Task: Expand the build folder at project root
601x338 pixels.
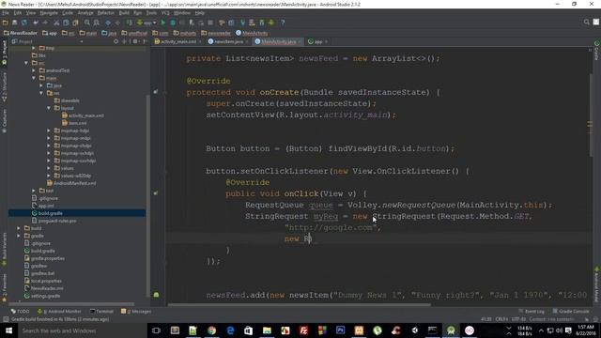Action: click(19, 228)
